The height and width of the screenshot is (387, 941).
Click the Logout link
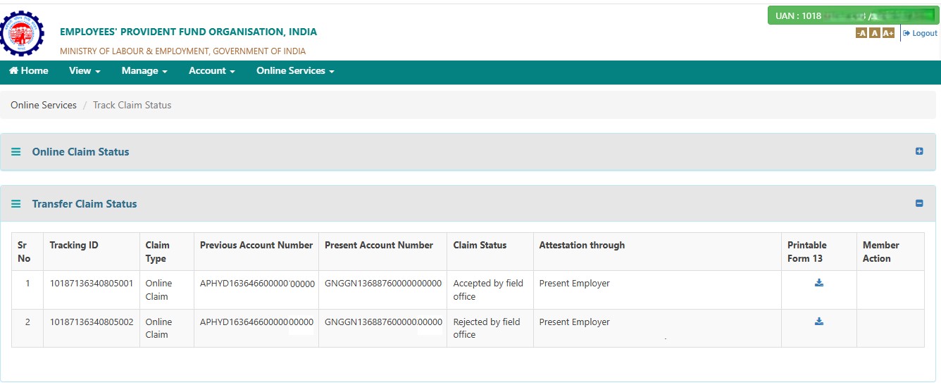(x=921, y=34)
